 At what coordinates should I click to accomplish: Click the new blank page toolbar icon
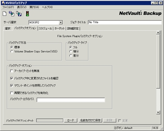[x=5, y=13]
